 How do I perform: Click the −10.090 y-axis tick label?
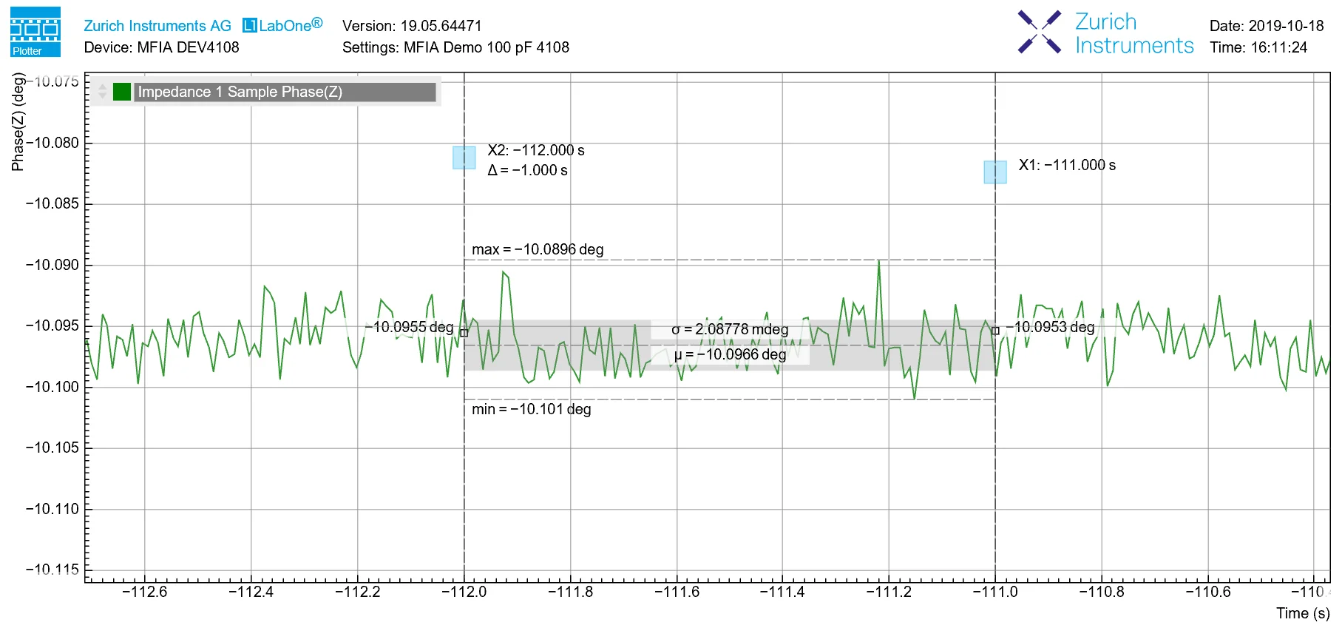coord(52,265)
